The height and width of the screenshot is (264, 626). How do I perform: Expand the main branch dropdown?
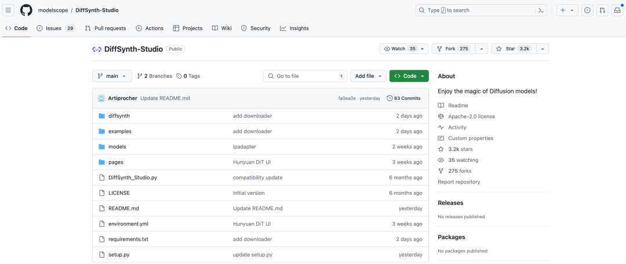(x=112, y=76)
